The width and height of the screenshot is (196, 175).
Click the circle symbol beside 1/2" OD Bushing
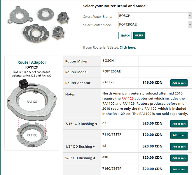[94, 147]
